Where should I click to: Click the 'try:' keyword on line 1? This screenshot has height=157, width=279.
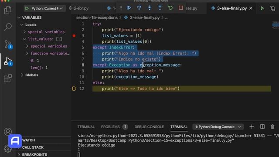tap(97, 24)
